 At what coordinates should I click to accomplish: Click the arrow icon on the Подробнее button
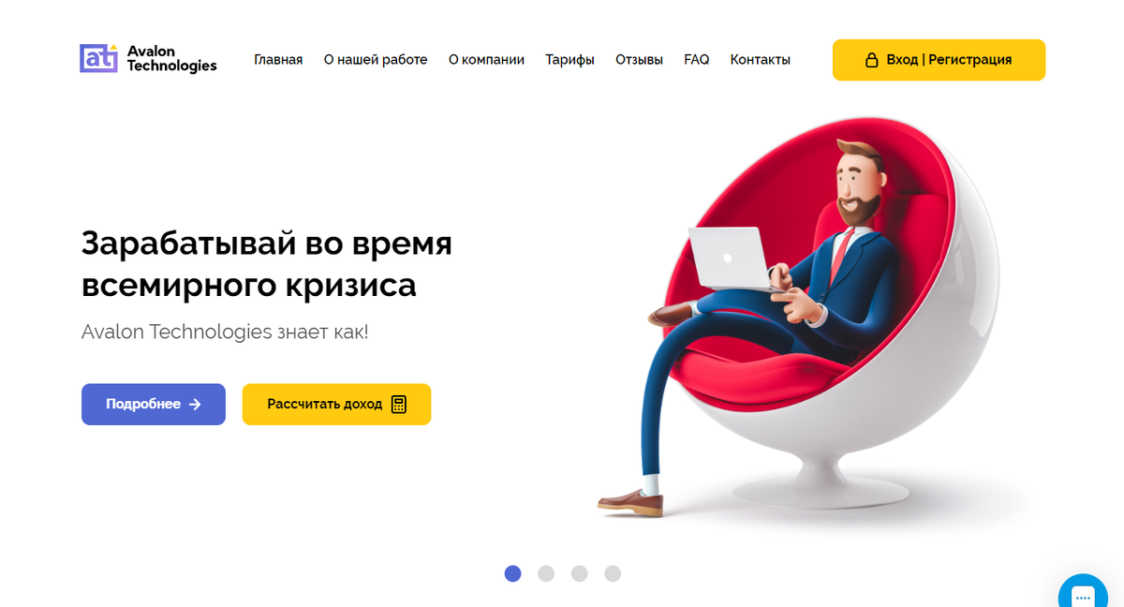click(195, 405)
